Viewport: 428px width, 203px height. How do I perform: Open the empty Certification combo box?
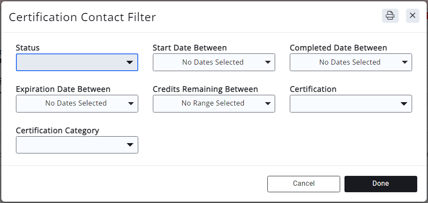coord(344,104)
